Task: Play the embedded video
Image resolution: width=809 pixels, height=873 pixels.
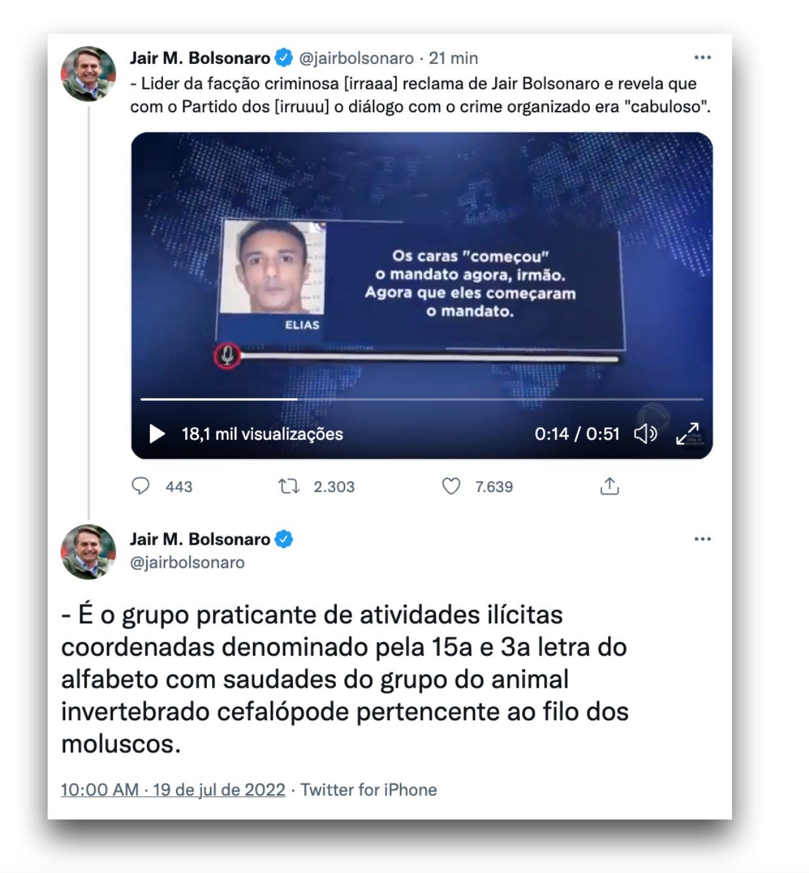Action: coord(157,434)
